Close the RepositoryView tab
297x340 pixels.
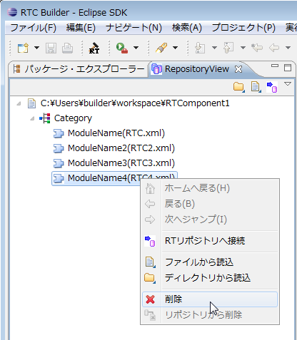(238, 69)
